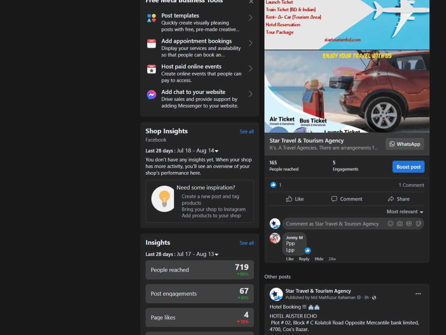
Task: Open Most relevant comment sort dropdown
Action: click(x=405, y=212)
